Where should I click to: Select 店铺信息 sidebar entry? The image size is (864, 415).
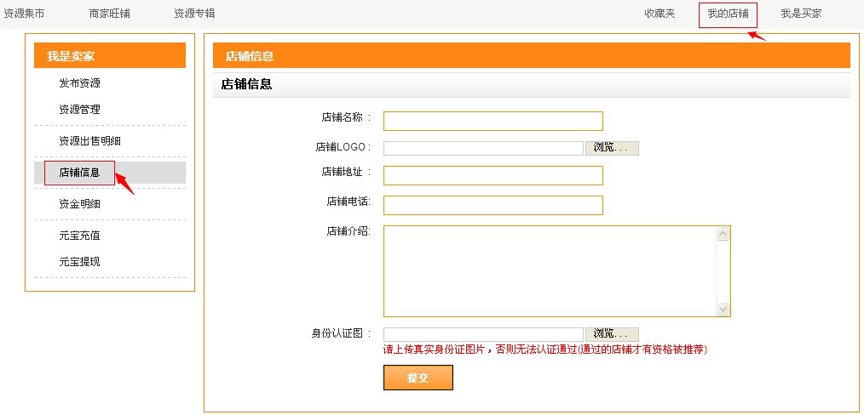(80, 173)
